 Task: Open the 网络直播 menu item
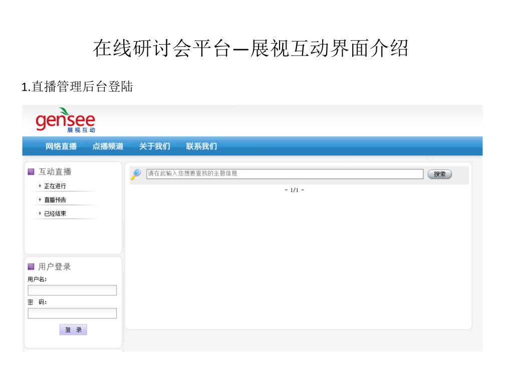(61, 146)
